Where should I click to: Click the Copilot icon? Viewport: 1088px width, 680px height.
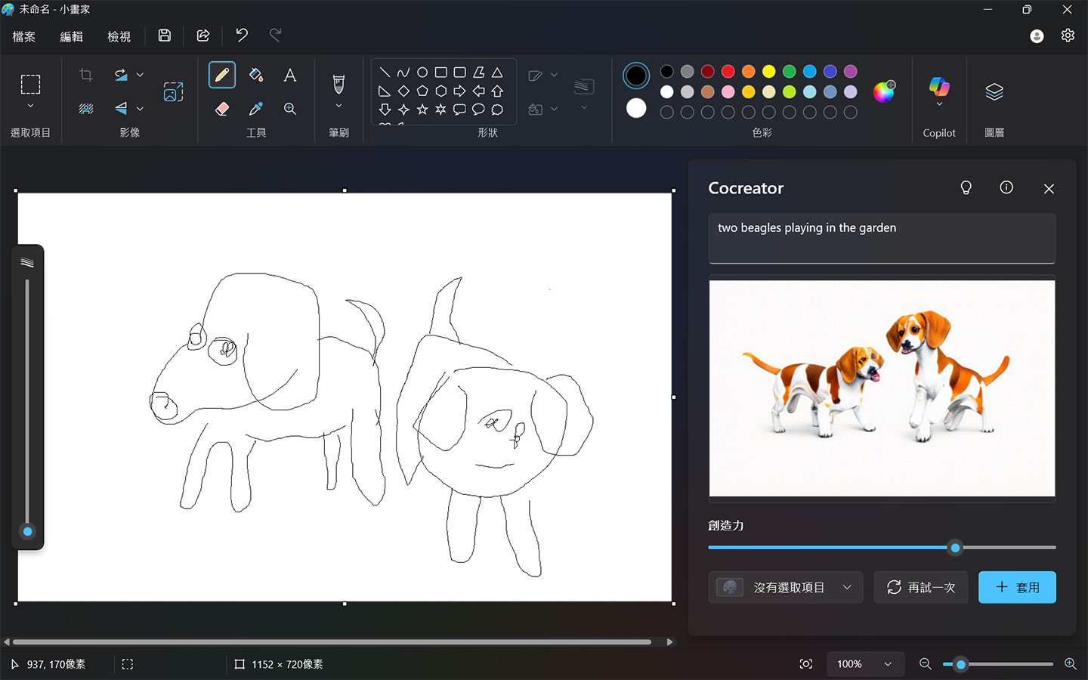click(939, 87)
